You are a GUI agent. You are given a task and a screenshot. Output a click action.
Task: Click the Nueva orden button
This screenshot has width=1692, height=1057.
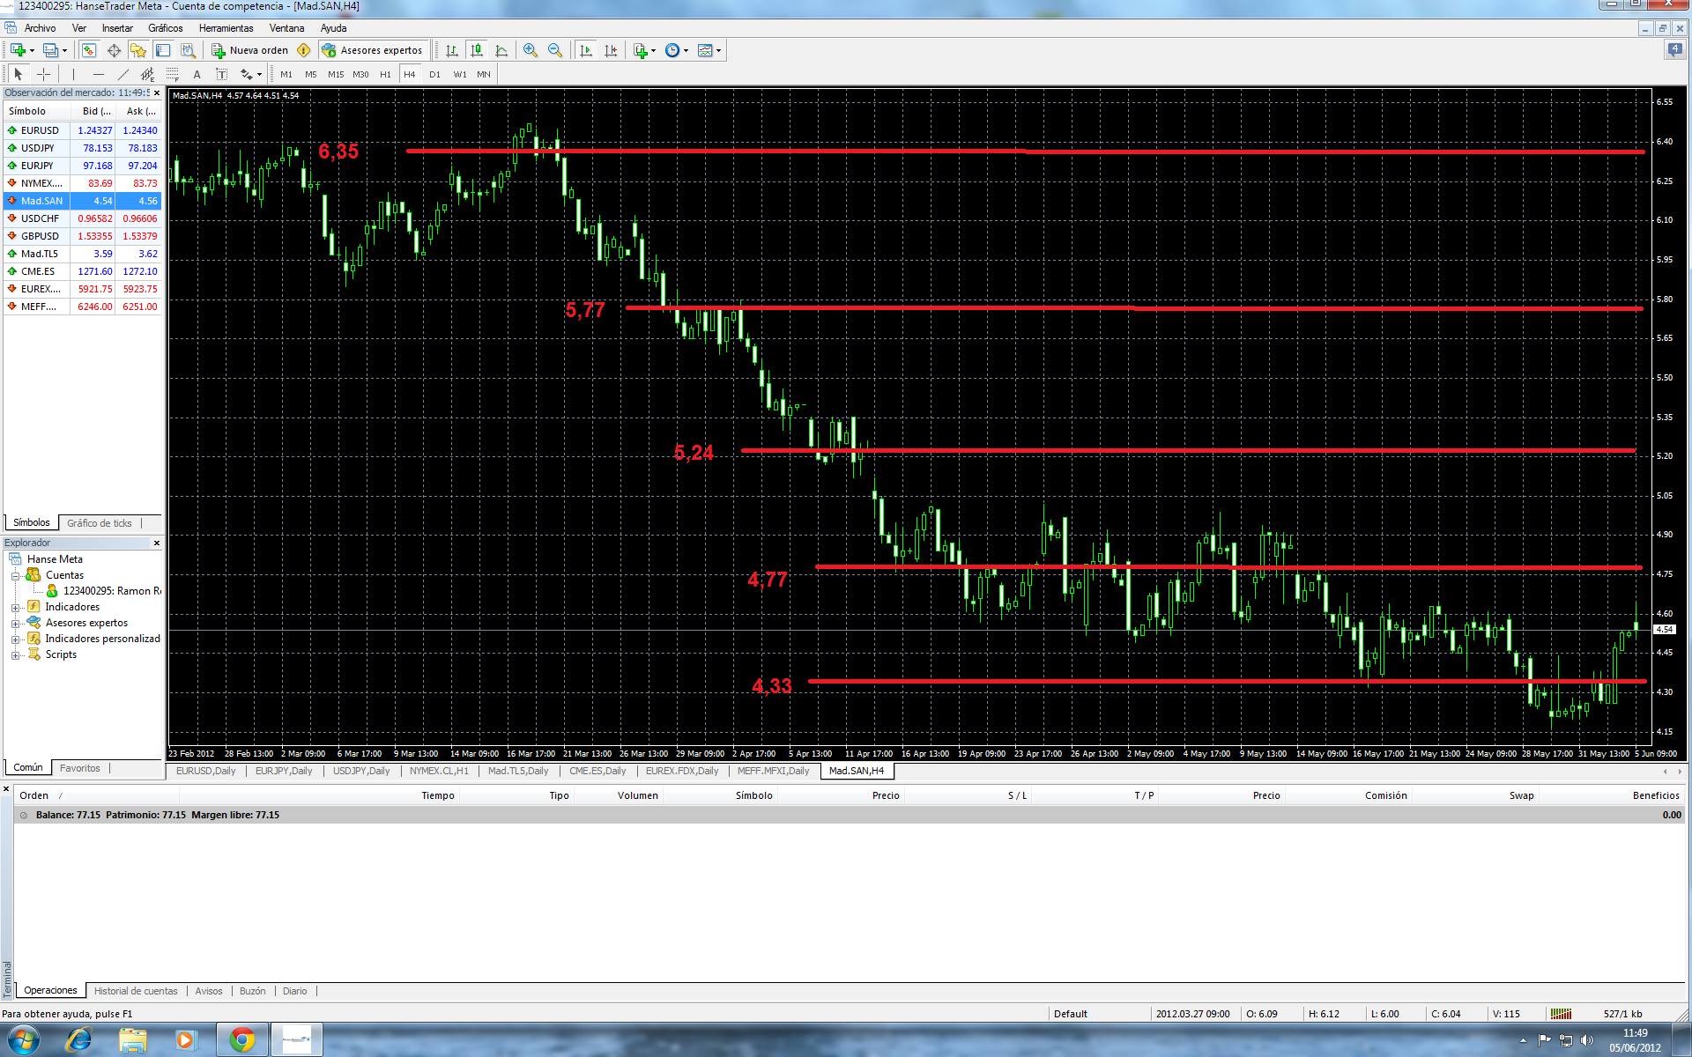coord(250,50)
